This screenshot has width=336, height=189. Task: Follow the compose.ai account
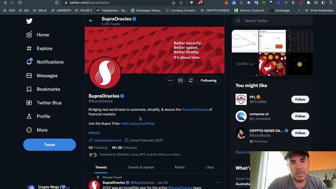click(x=300, y=116)
